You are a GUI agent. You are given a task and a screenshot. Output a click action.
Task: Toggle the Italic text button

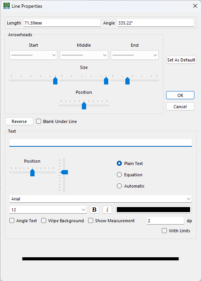click(107, 209)
